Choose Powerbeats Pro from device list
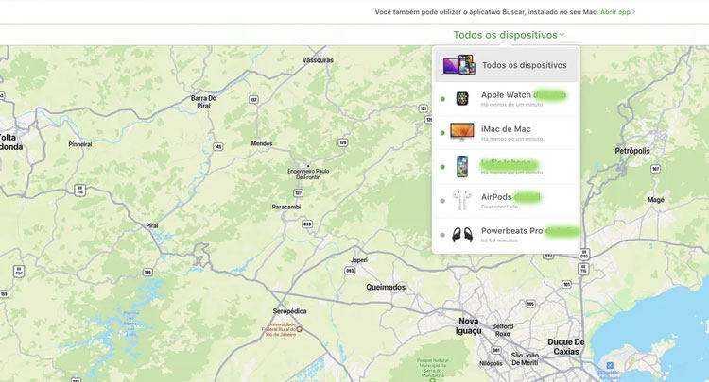Image resolution: width=709 pixels, height=382 pixels. coord(513,231)
